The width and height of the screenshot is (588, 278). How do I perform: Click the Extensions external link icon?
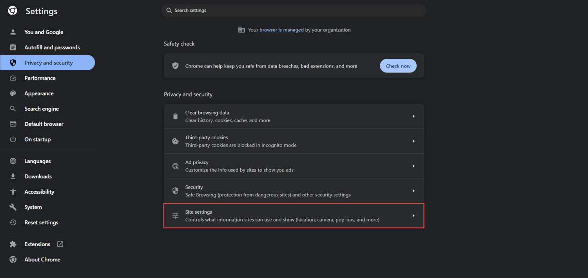[x=60, y=244]
